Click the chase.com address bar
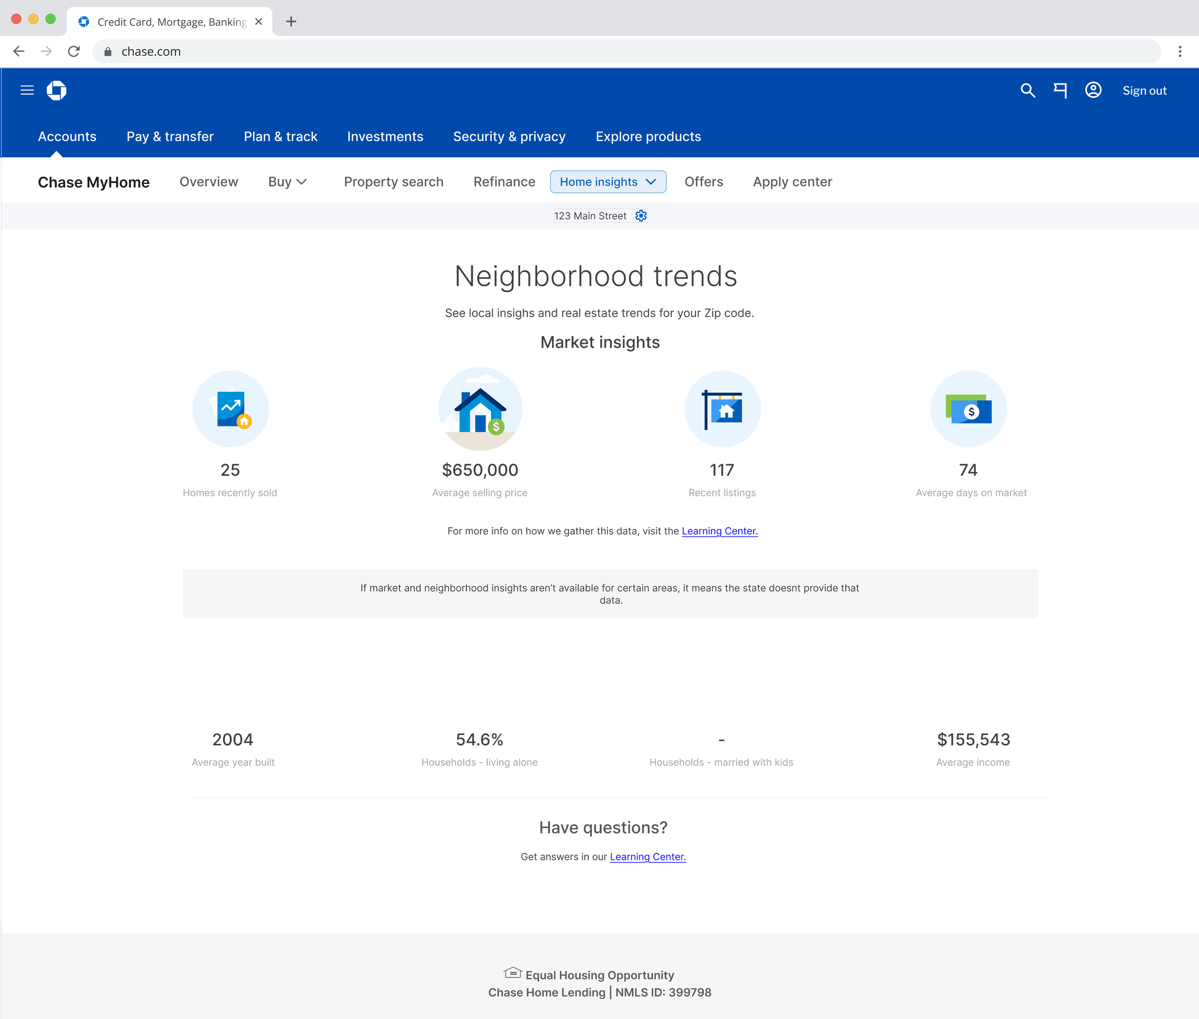The height and width of the screenshot is (1019, 1199). pyautogui.click(x=627, y=51)
